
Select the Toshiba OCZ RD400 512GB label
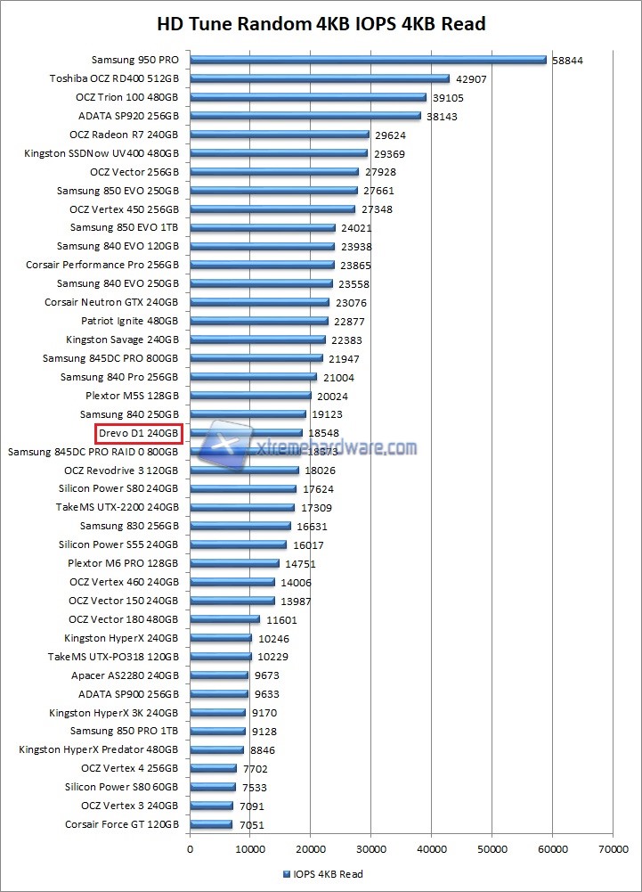click(114, 79)
